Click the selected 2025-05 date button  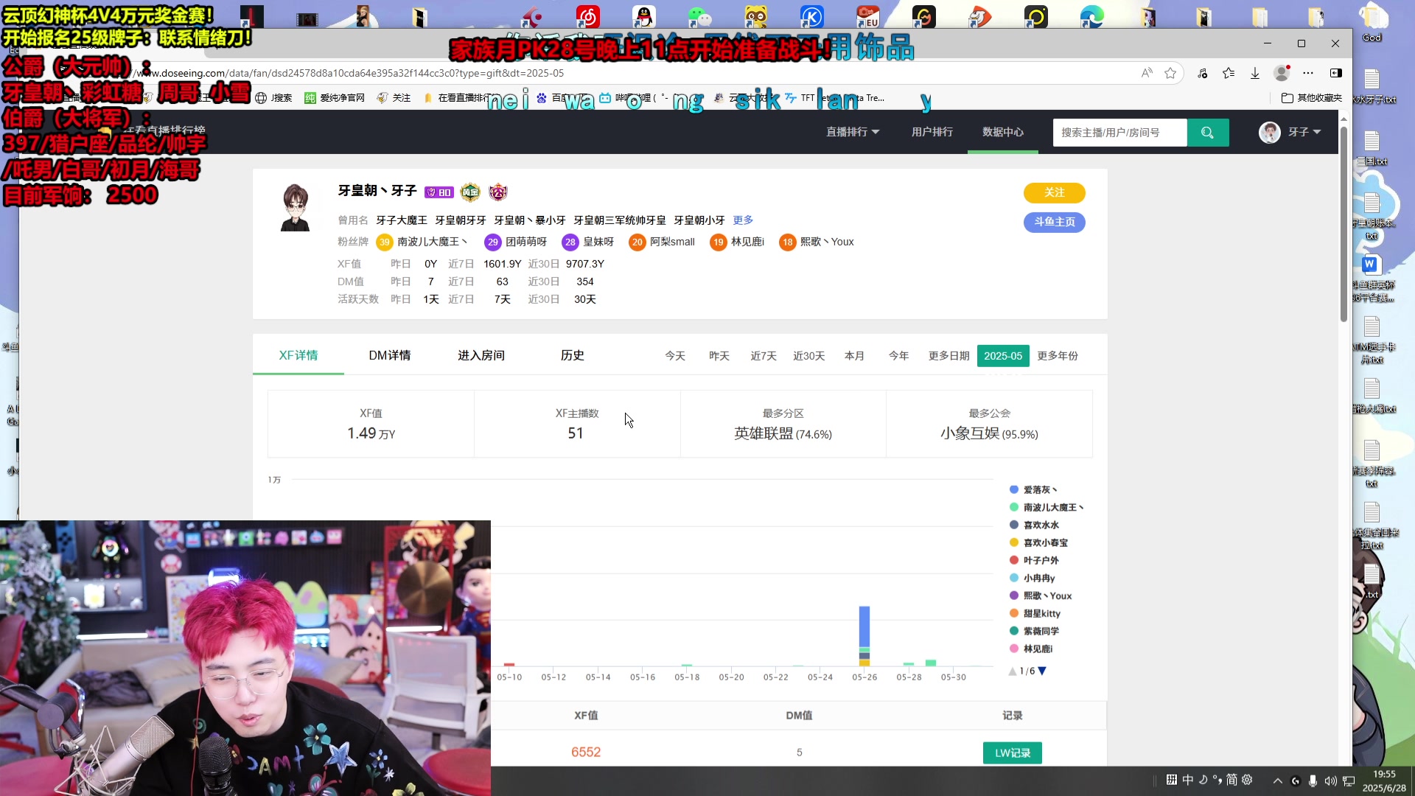[1003, 356]
